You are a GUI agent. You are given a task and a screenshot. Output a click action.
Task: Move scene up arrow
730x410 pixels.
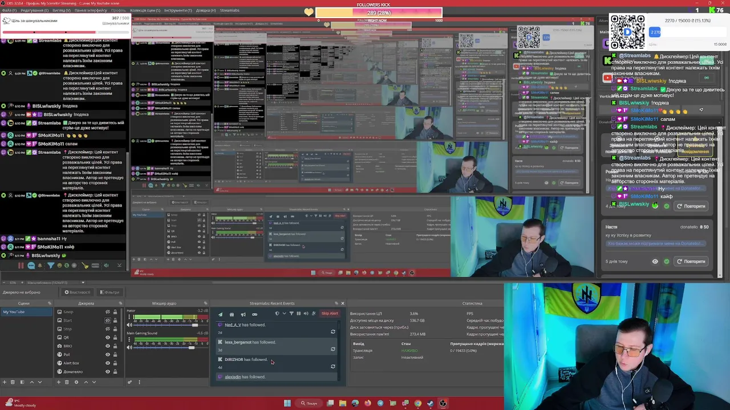coord(32,382)
